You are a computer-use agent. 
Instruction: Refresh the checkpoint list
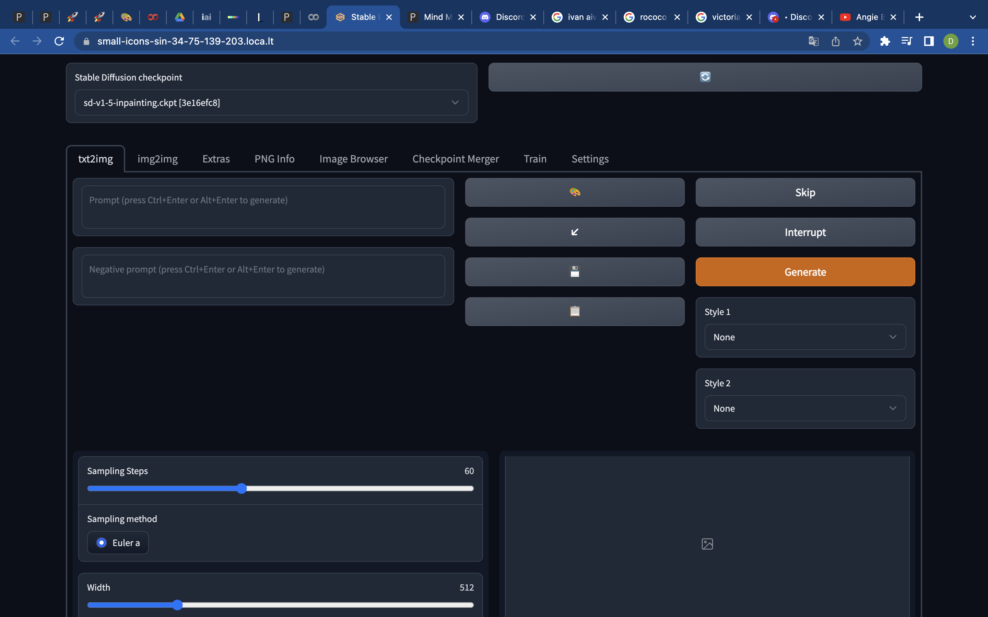coord(705,77)
